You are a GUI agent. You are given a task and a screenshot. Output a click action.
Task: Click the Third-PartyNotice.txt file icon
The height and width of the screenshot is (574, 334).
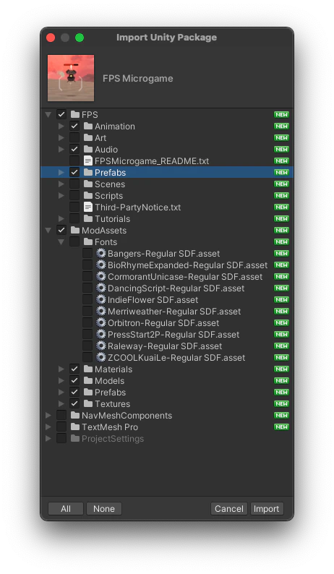(x=88, y=207)
